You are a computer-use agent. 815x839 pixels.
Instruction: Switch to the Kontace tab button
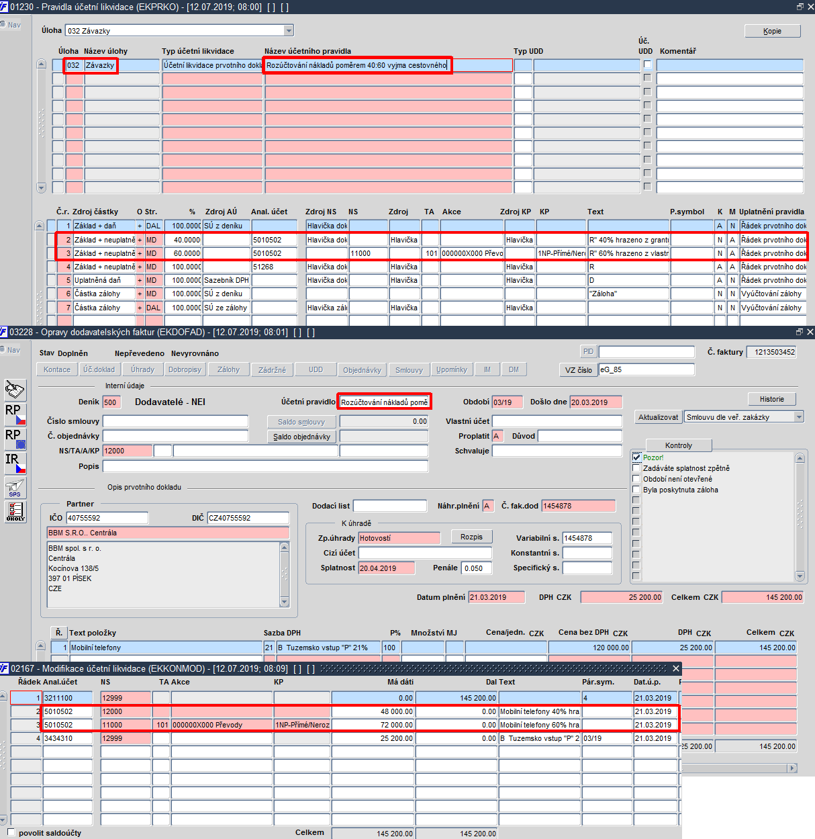(x=57, y=369)
